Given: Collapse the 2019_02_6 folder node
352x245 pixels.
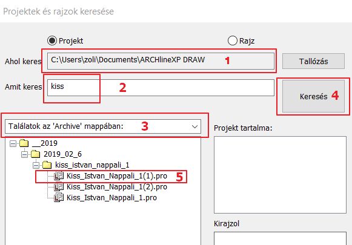Looking at the screenshot, I should pos(24,154).
